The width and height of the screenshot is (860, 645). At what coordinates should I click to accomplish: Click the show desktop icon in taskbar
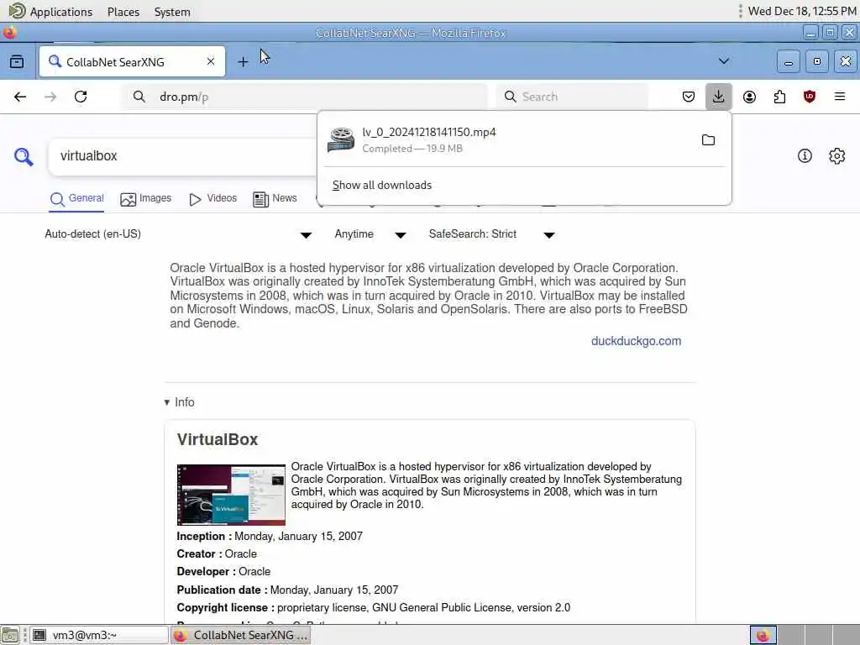pyautogui.click(x=10, y=635)
